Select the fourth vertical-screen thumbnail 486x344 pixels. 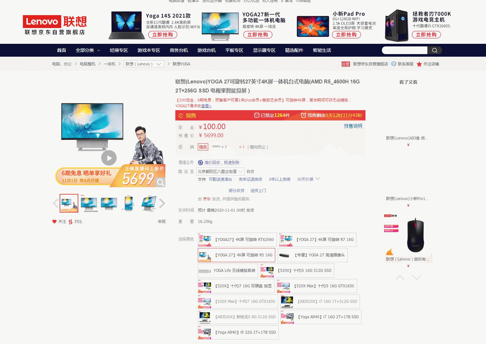[x=129, y=203]
